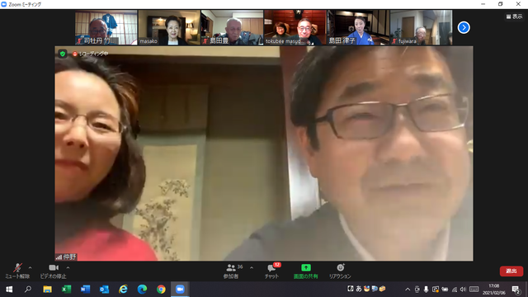
Task: Select tokubee masud participant thumbnail
Action: (x=295, y=27)
